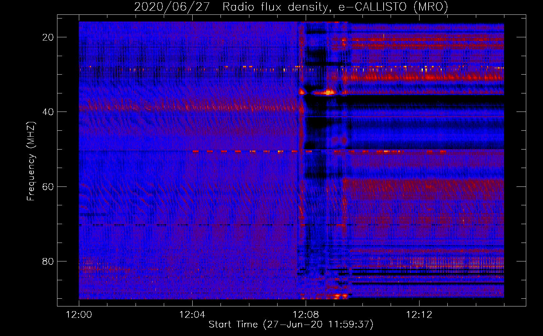
Task: Click the 20 MHz frequency tick label
Action: click(48, 37)
